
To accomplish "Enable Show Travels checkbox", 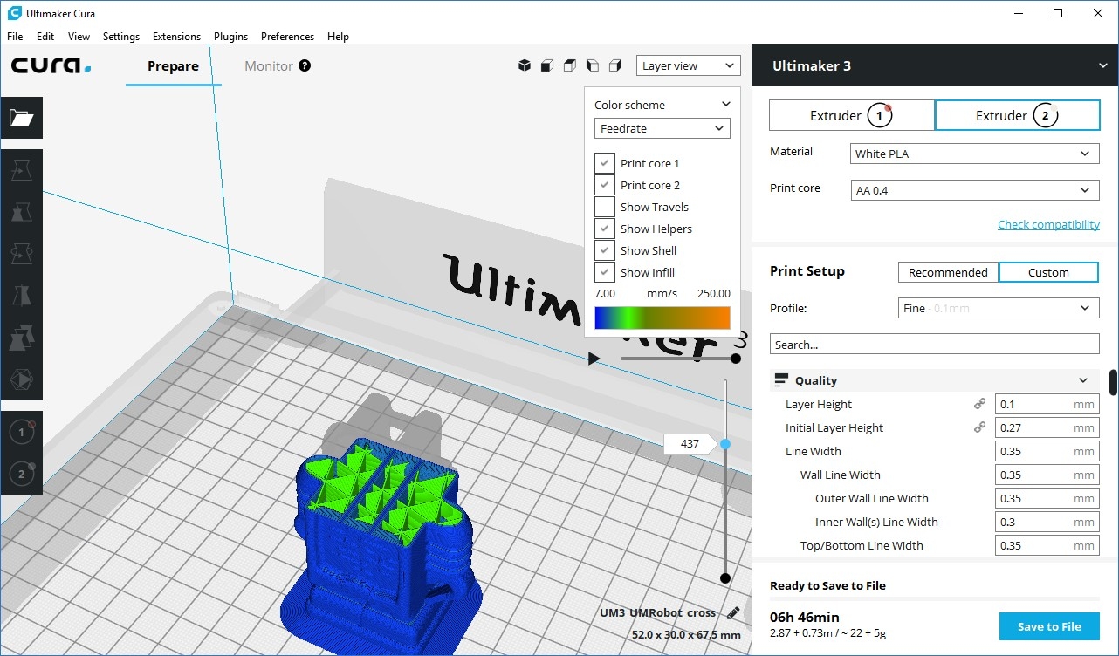I will 605,207.
